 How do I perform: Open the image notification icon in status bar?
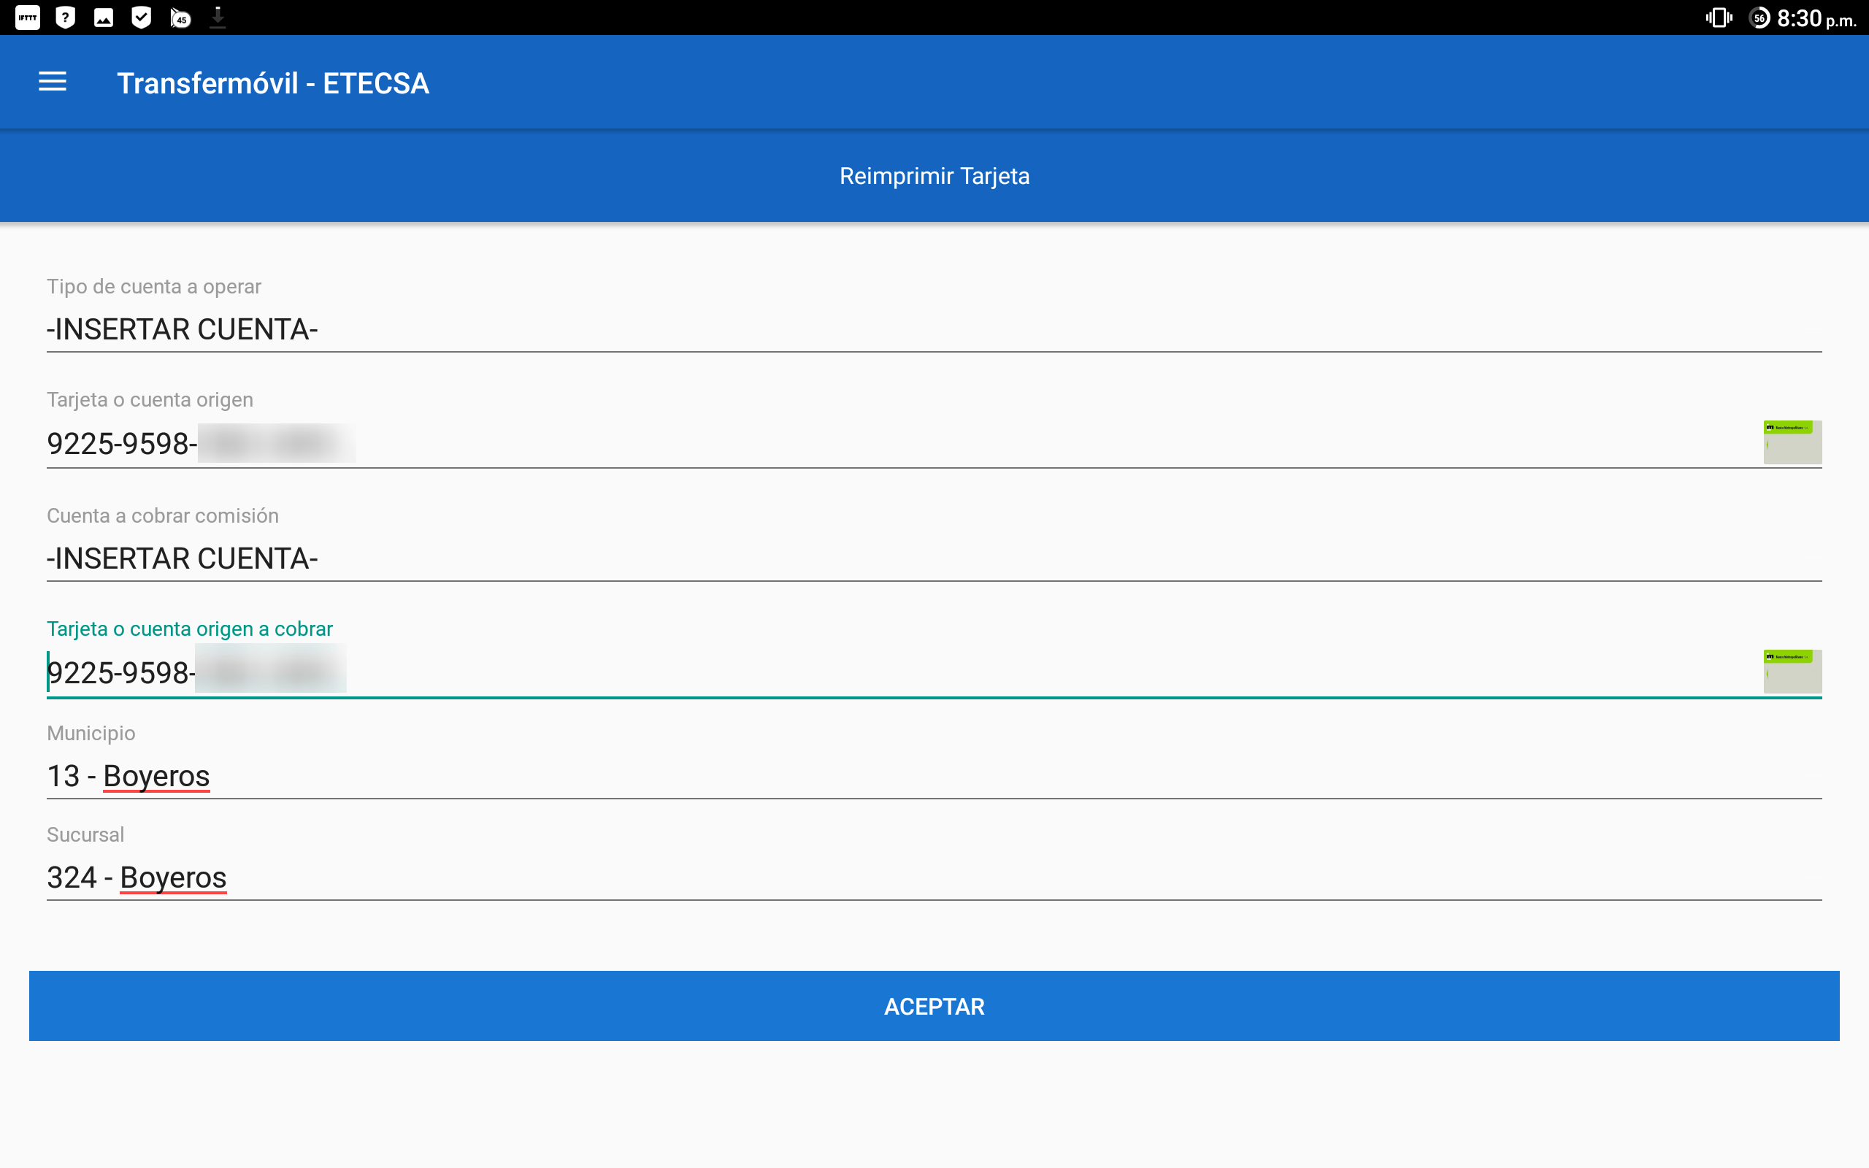coord(104,17)
